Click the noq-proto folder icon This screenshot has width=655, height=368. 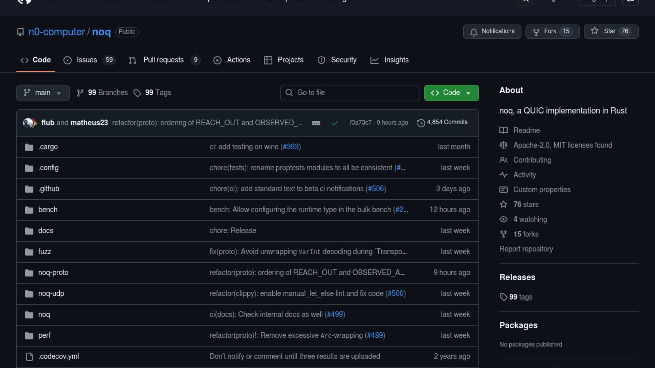[x=29, y=273]
